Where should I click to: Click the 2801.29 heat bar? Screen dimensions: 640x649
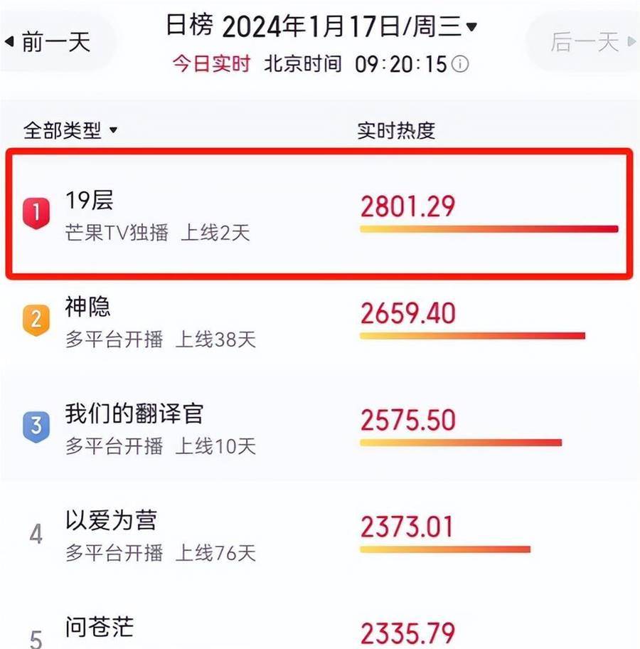click(489, 229)
